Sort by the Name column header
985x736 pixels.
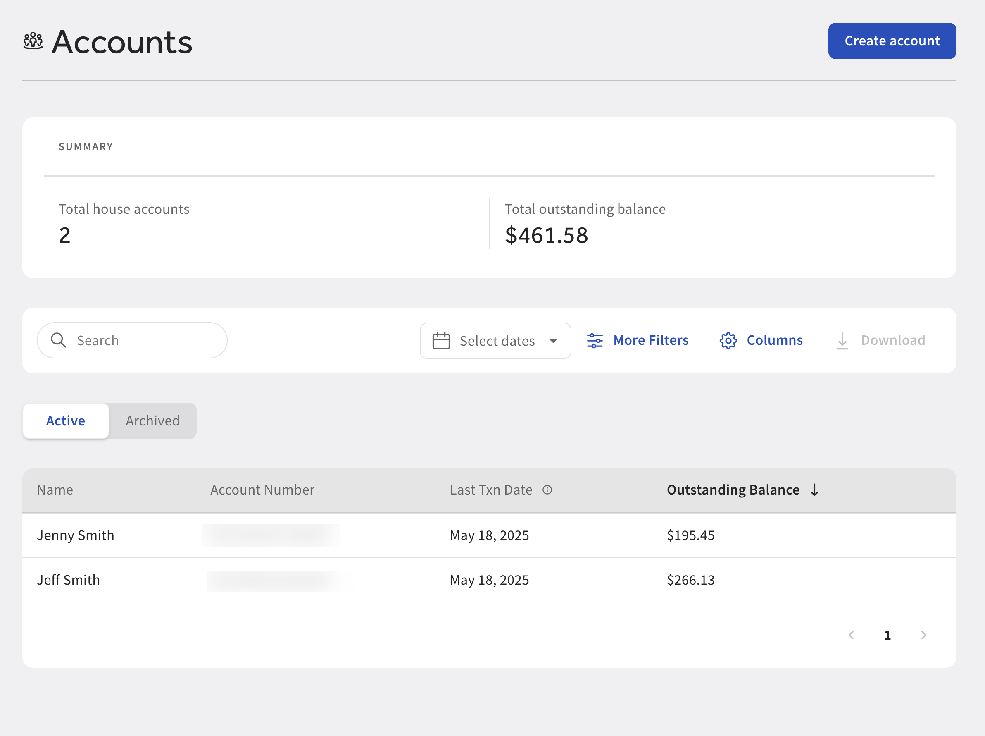(55, 490)
